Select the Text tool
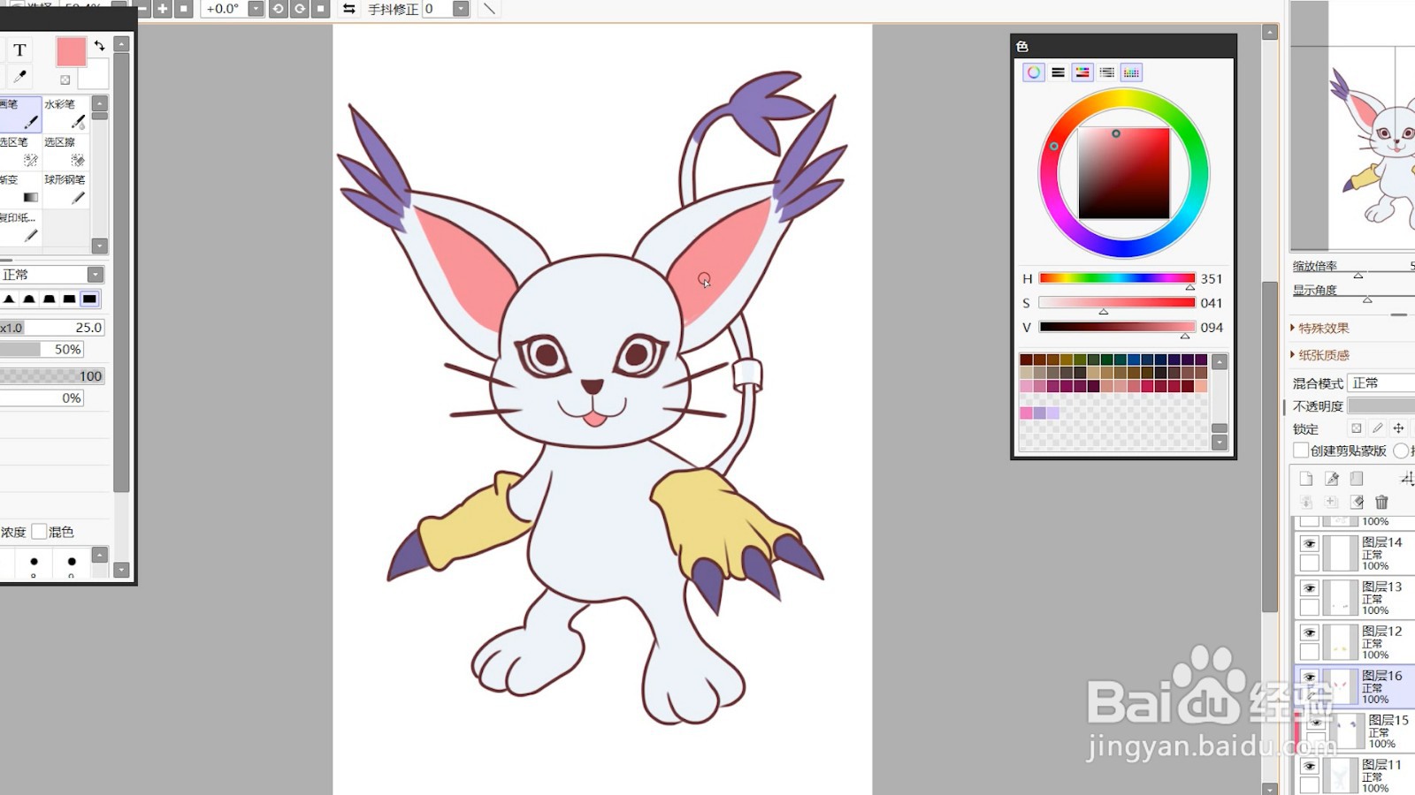 coord(19,50)
